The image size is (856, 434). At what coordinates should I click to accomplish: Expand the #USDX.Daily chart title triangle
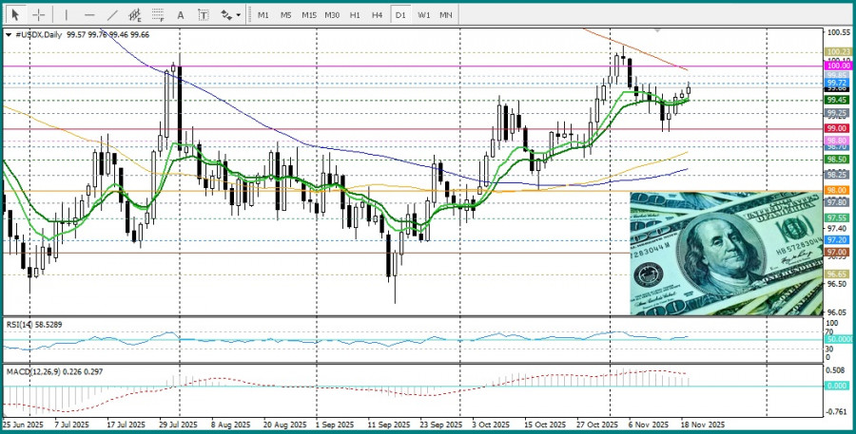point(10,34)
